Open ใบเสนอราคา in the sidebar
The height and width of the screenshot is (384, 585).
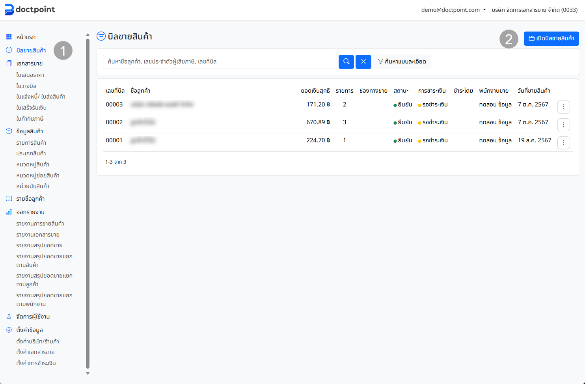pyautogui.click(x=30, y=75)
